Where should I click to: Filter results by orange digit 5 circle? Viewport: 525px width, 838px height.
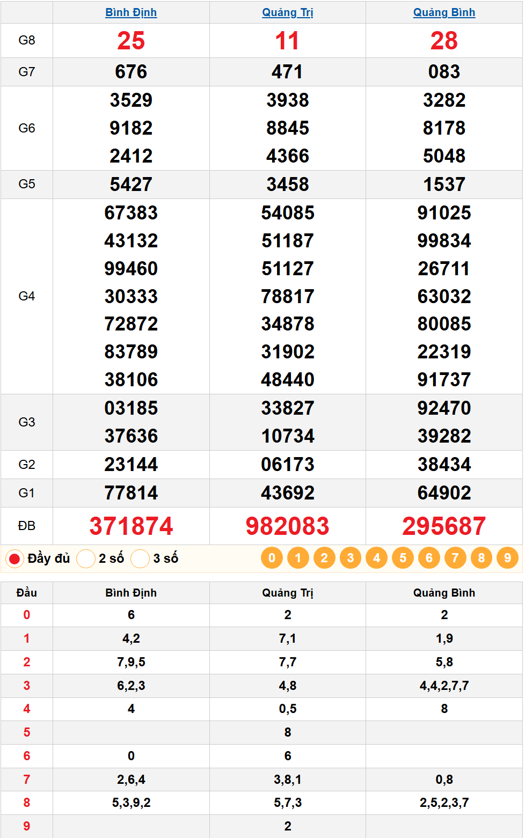pyautogui.click(x=403, y=558)
